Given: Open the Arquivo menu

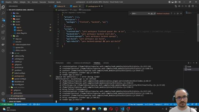Looking at the screenshot, I should (8, 2).
